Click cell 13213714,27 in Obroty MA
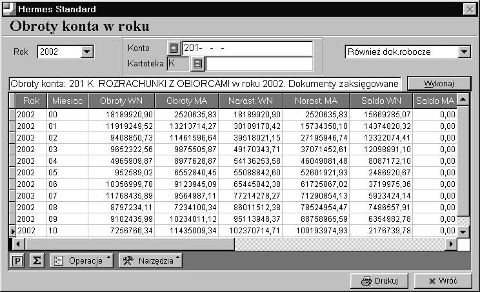 pos(186,126)
